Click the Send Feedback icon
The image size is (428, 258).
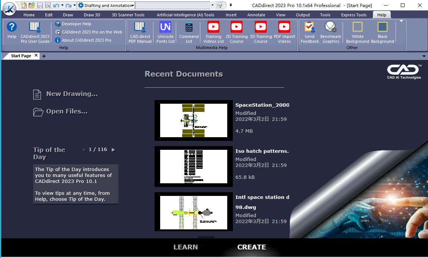tap(310, 32)
